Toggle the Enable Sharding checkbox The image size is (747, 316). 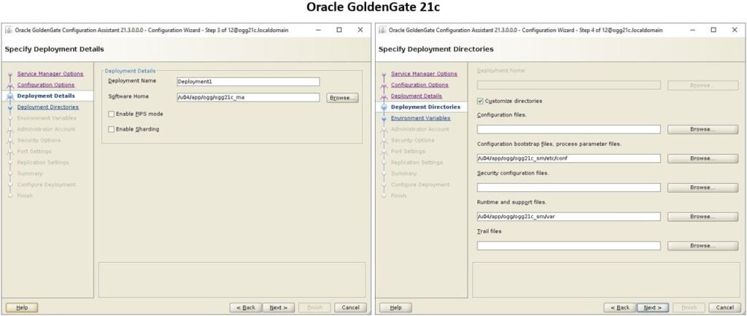tap(111, 129)
